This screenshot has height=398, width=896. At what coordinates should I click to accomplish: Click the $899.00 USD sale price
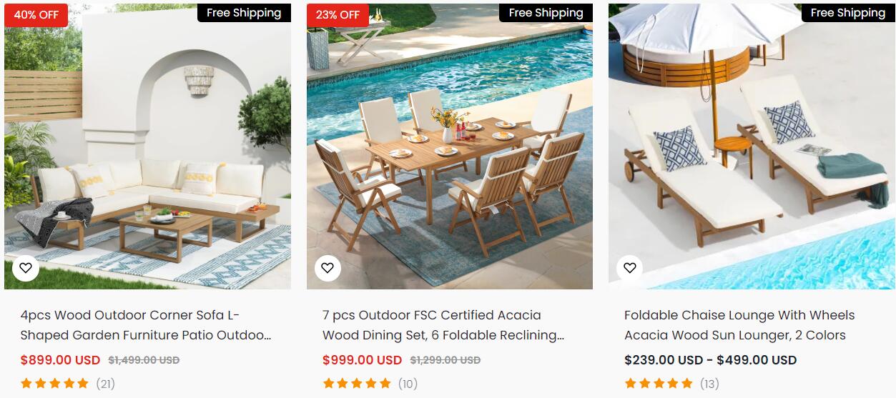pyautogui.click(x=60, y=360)
